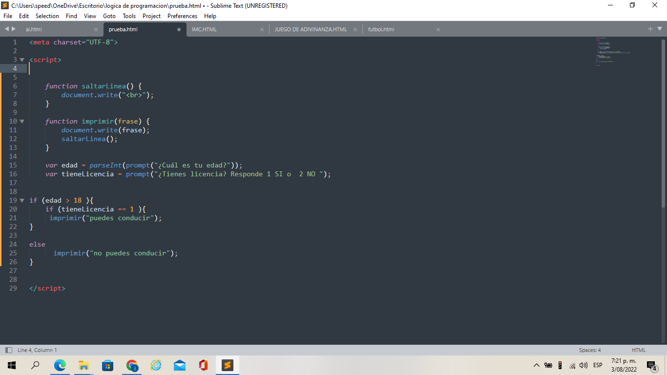This screenshot has height=375, width=667.
Task: Open Google Chrome from taskbar
Action: pyautogui.click(x=132, y=365)
